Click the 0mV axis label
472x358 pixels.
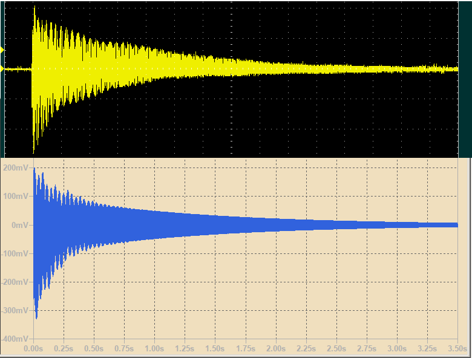(20, 225)
